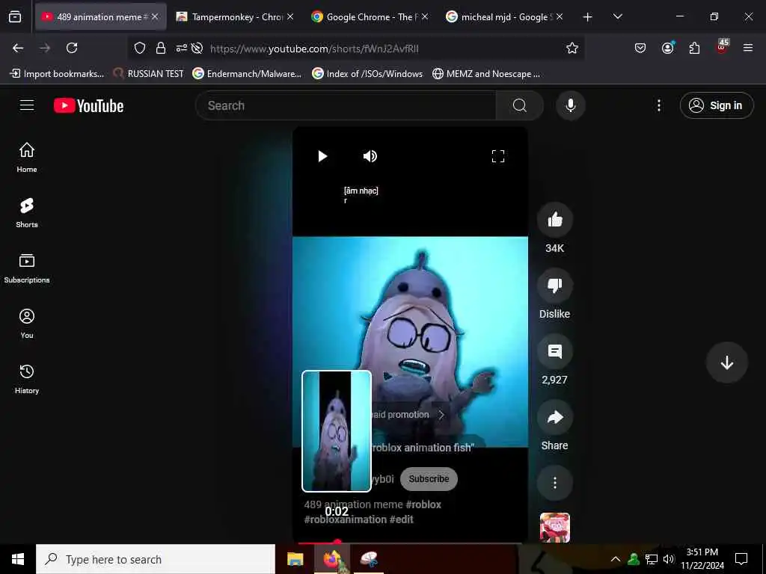Open a new browser tab
766x574 pixels.
pyautogui.click(x=587, y=17)
